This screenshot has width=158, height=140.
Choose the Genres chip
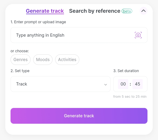tap(21, 60)
